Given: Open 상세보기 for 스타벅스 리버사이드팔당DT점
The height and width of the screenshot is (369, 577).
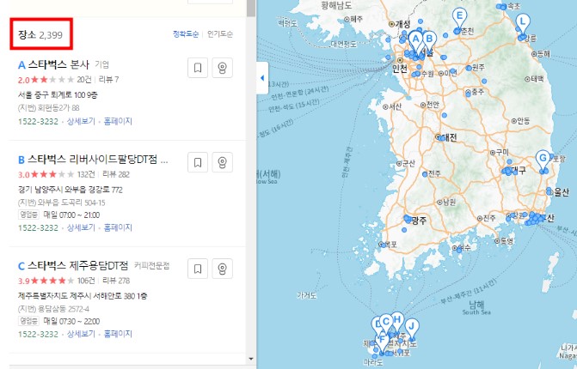Looking at the screenshot, I should pyautogui.click(x=81, y=227).
